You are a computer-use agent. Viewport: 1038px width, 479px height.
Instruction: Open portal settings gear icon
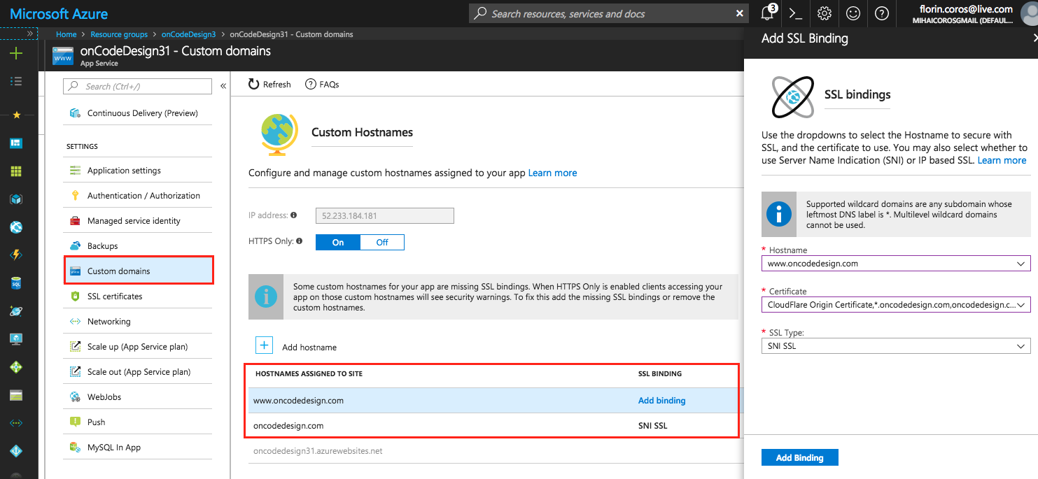825,13
